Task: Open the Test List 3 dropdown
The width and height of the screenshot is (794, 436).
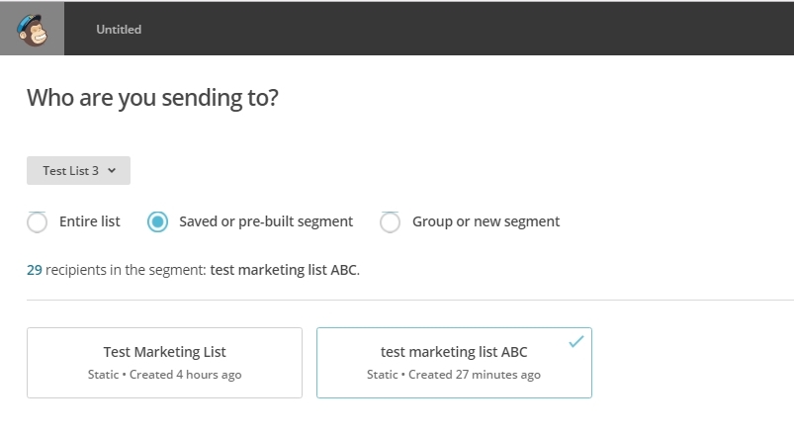Action: (78, 171)
